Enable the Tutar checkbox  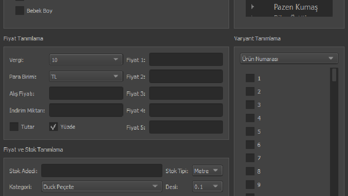[x=14, y=127]
